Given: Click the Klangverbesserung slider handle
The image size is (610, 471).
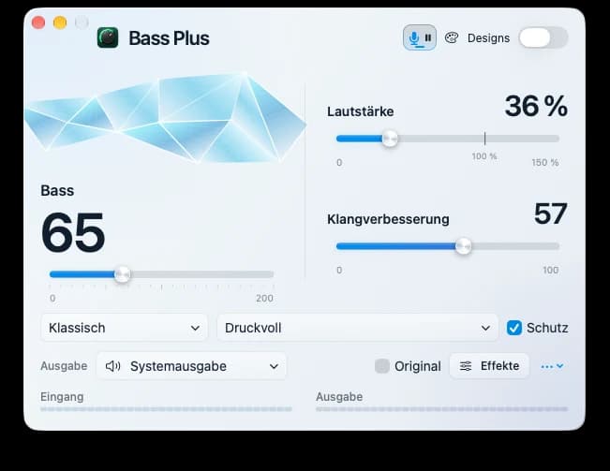Looking at the screenshot, I should (463, 246).
